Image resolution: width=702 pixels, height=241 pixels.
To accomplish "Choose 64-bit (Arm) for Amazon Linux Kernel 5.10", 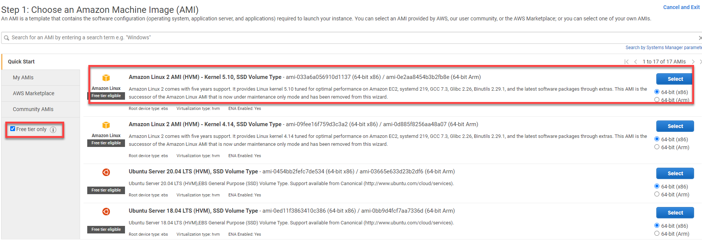I will tap(657, 100).
